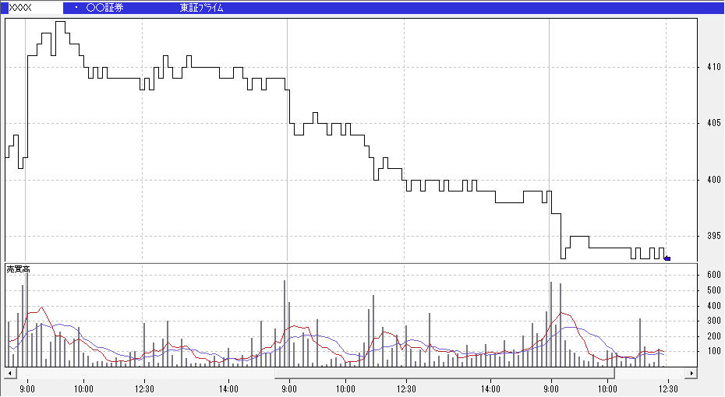Click the 200 volume axis label
This screenshot has height=397, width=725.
click(714, 336)
